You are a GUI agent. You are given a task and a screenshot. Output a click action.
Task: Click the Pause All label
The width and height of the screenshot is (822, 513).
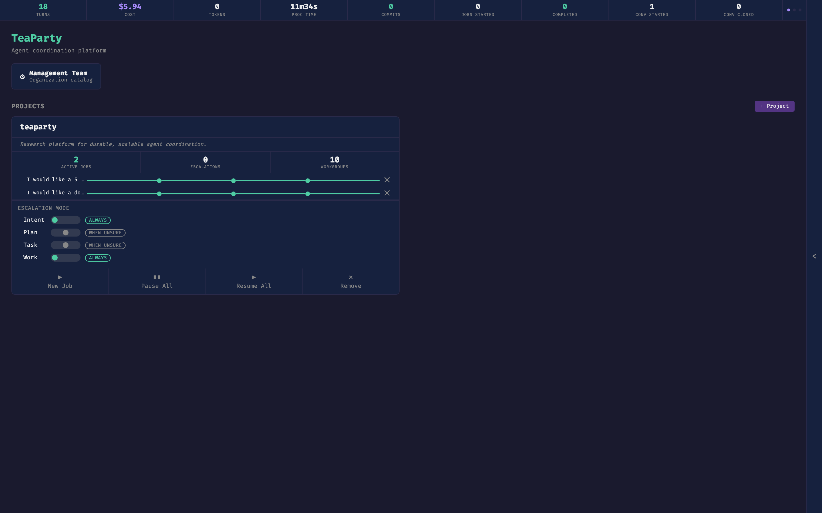coord(157,286)
